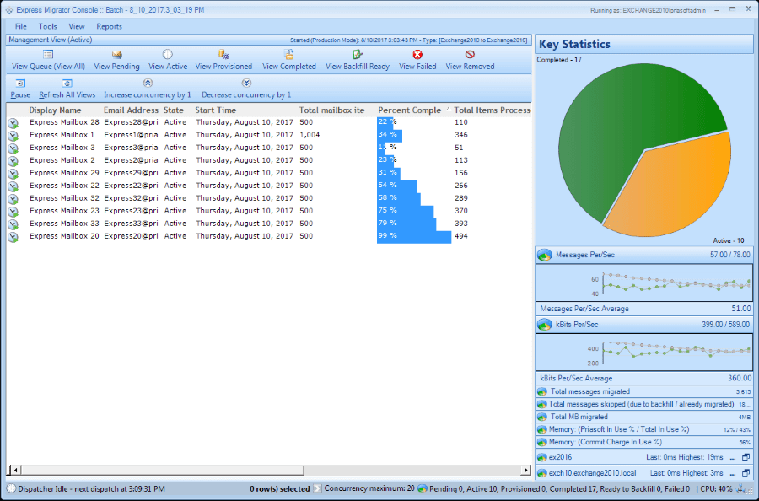Select the Express Mailbox 32 row name
This screenshot has height=501, width=759.
(64, 198)
